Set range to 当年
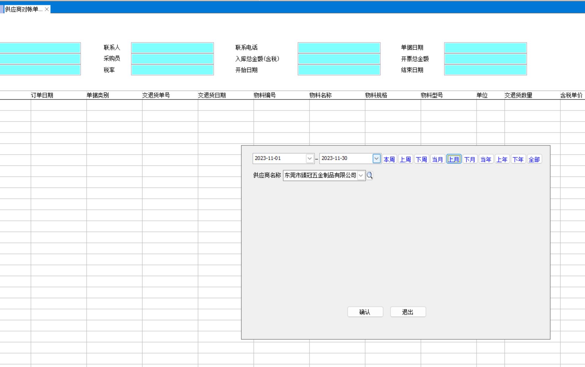The width and height of the screenshot is (585, 367). [x=486, y=159]
